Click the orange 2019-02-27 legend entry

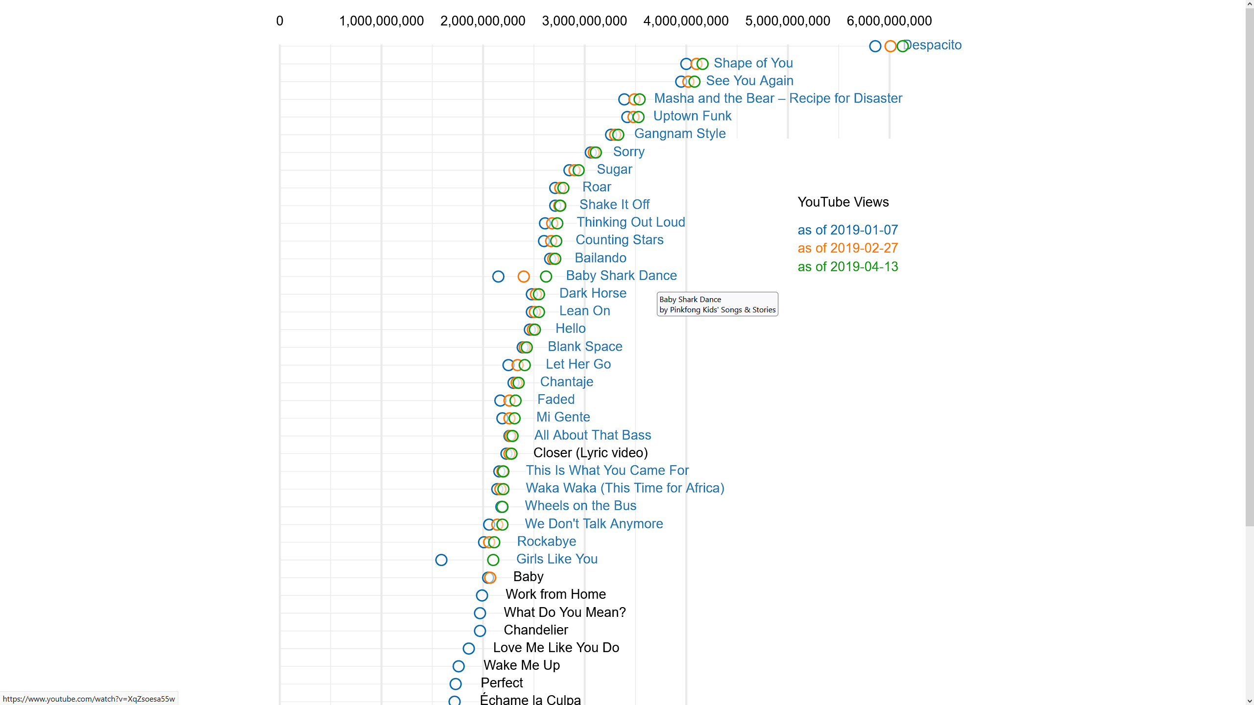point(847,248)
